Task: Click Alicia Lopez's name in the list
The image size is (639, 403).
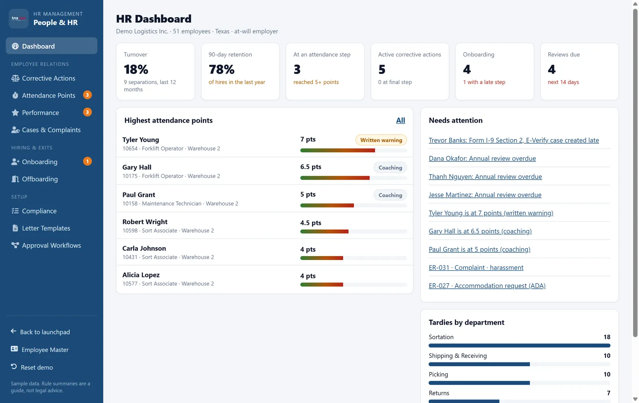Action: (x=141, y=275)
